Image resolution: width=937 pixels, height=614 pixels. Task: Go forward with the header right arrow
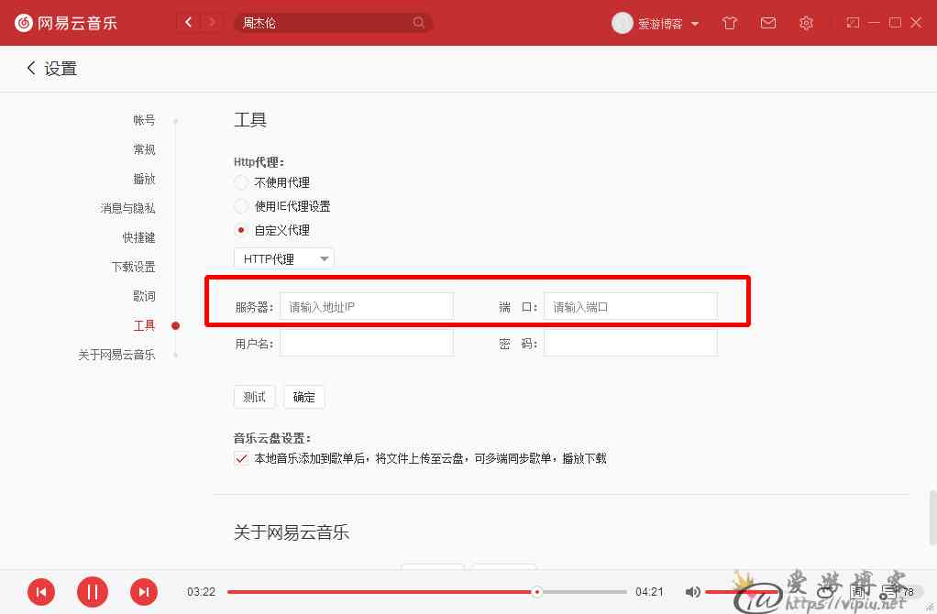(211, 23)
